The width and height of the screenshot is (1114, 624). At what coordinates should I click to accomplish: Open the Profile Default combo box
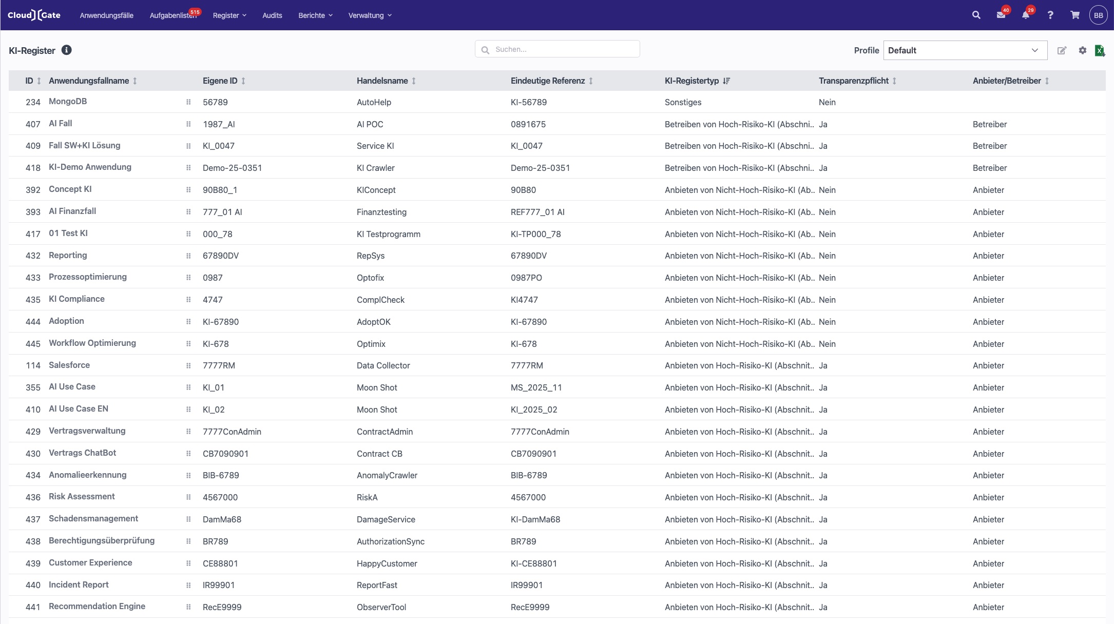point(965,50)
